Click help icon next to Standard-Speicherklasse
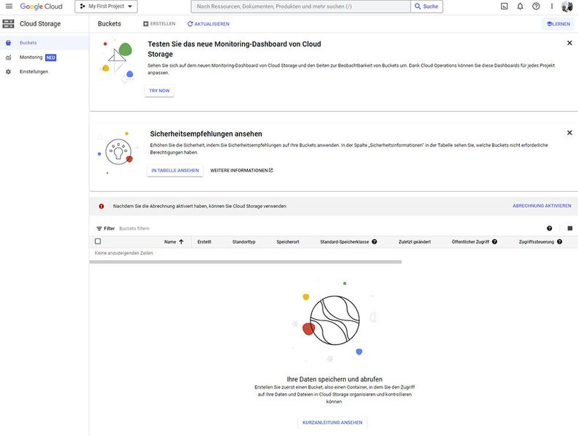Image resolution: width=578 pixels, height=436 pixels. coord(374,242)
